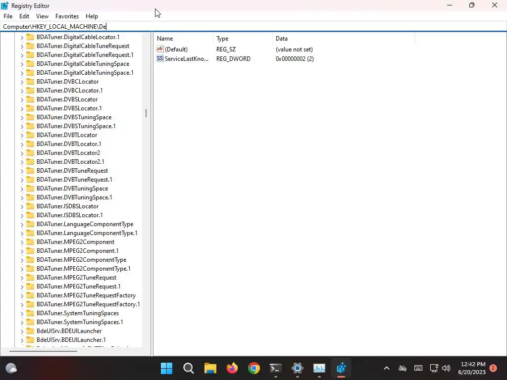Click the ServiceLastKno... DWORD value icon
Screen dimensions: 507x380
tap(160, 58)
